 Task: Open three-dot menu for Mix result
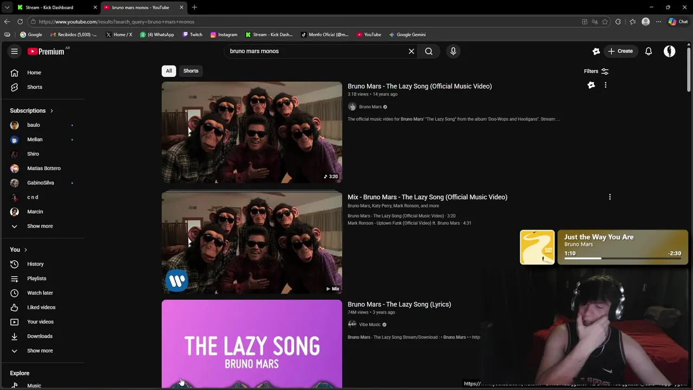(x=610, y=197)
